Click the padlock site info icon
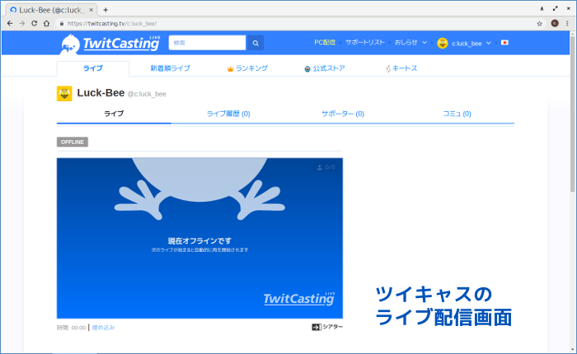Viewport: 577px width, 354px height. click(x=62, y=24)
